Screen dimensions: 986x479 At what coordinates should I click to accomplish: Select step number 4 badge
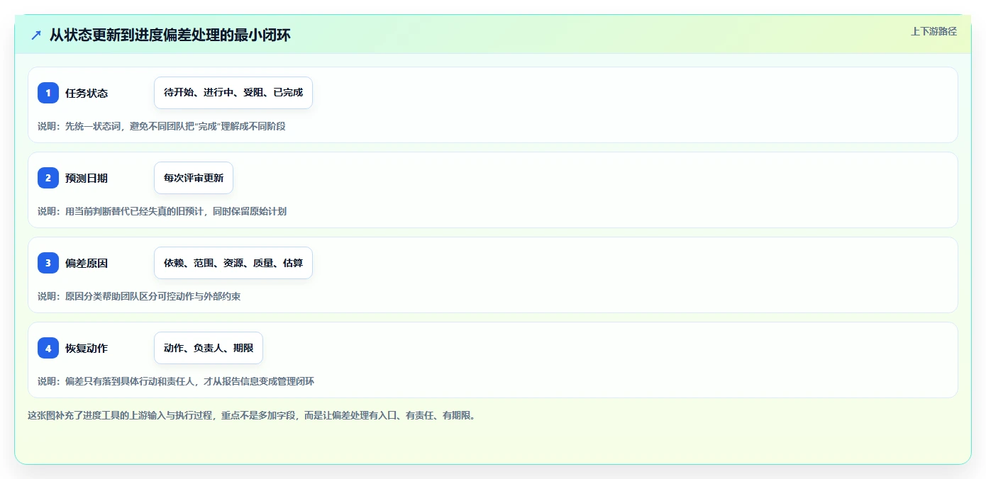tap(48, 348)
